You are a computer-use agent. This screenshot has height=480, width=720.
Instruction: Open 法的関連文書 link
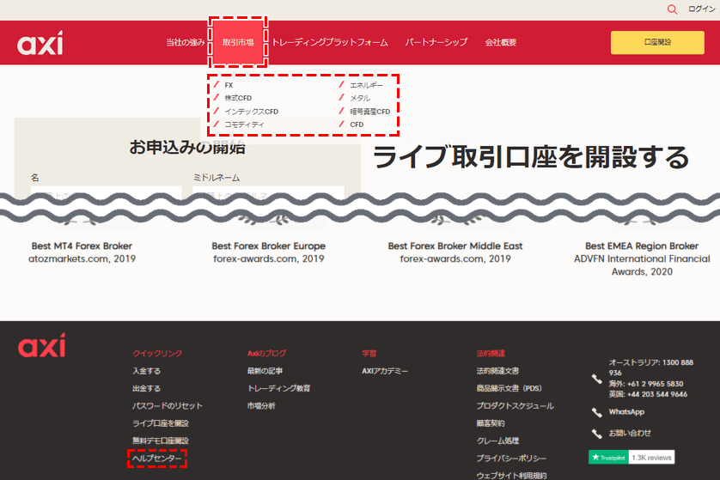497,371
